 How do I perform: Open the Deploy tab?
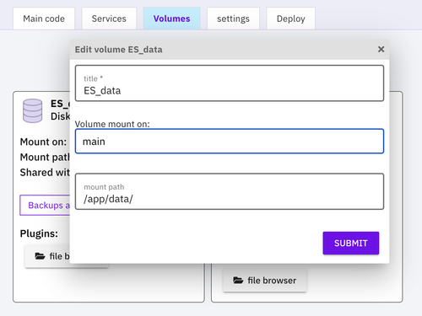pyautogui.click(x=290, y=19)
